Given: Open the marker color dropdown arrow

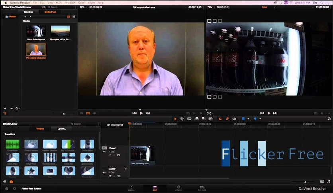Looking at the screenshot, I should pos(260,119).
